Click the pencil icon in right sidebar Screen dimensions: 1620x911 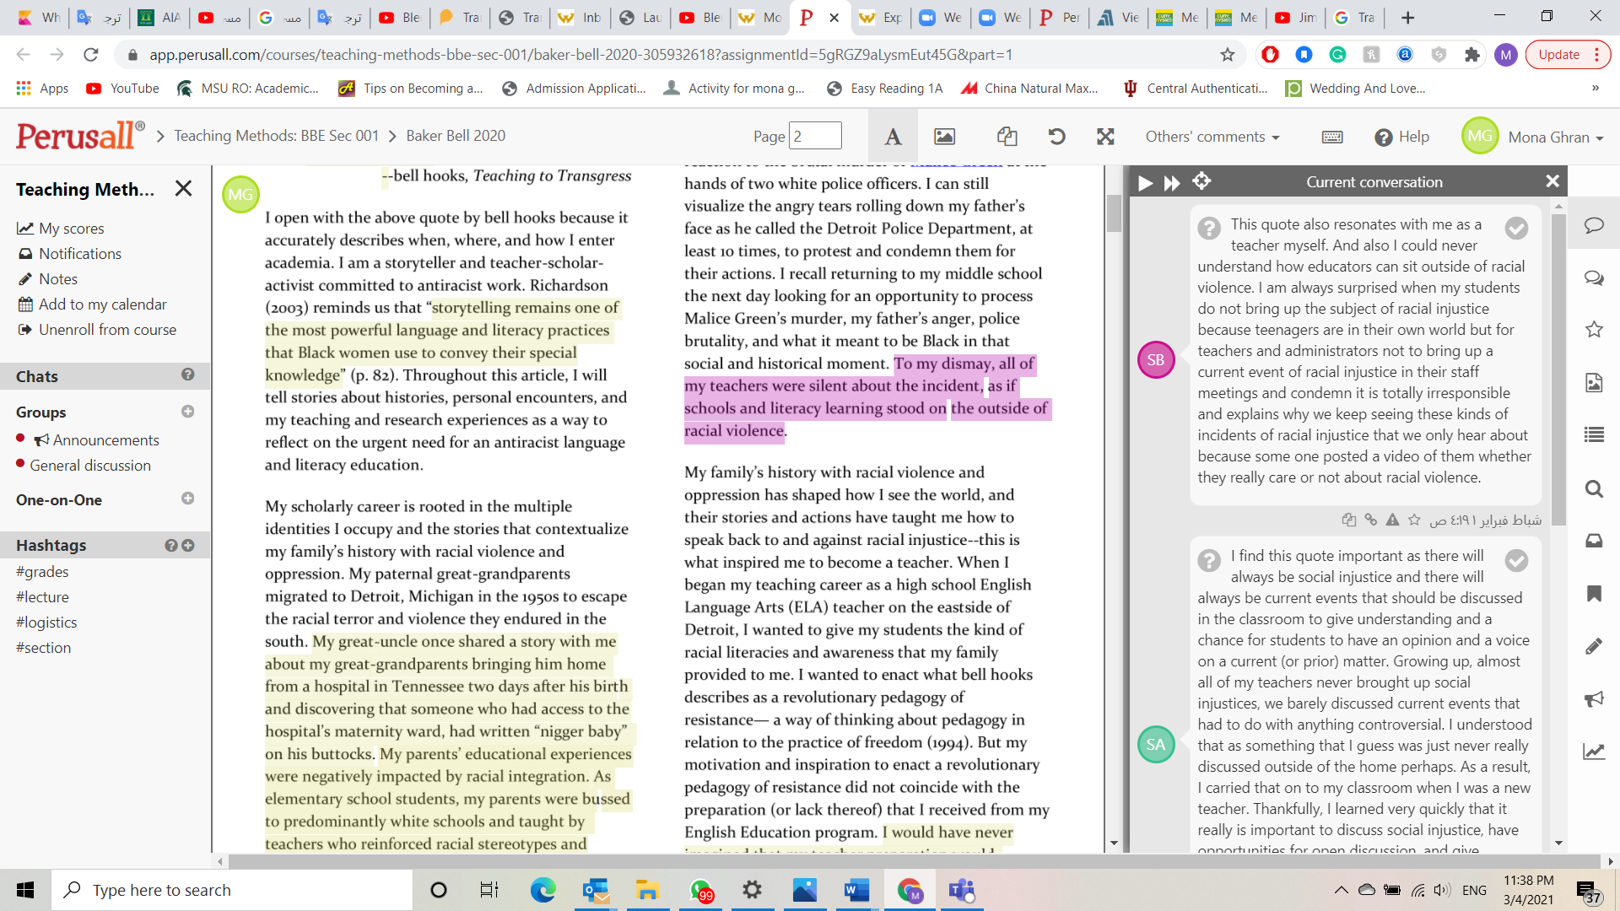1594,646
